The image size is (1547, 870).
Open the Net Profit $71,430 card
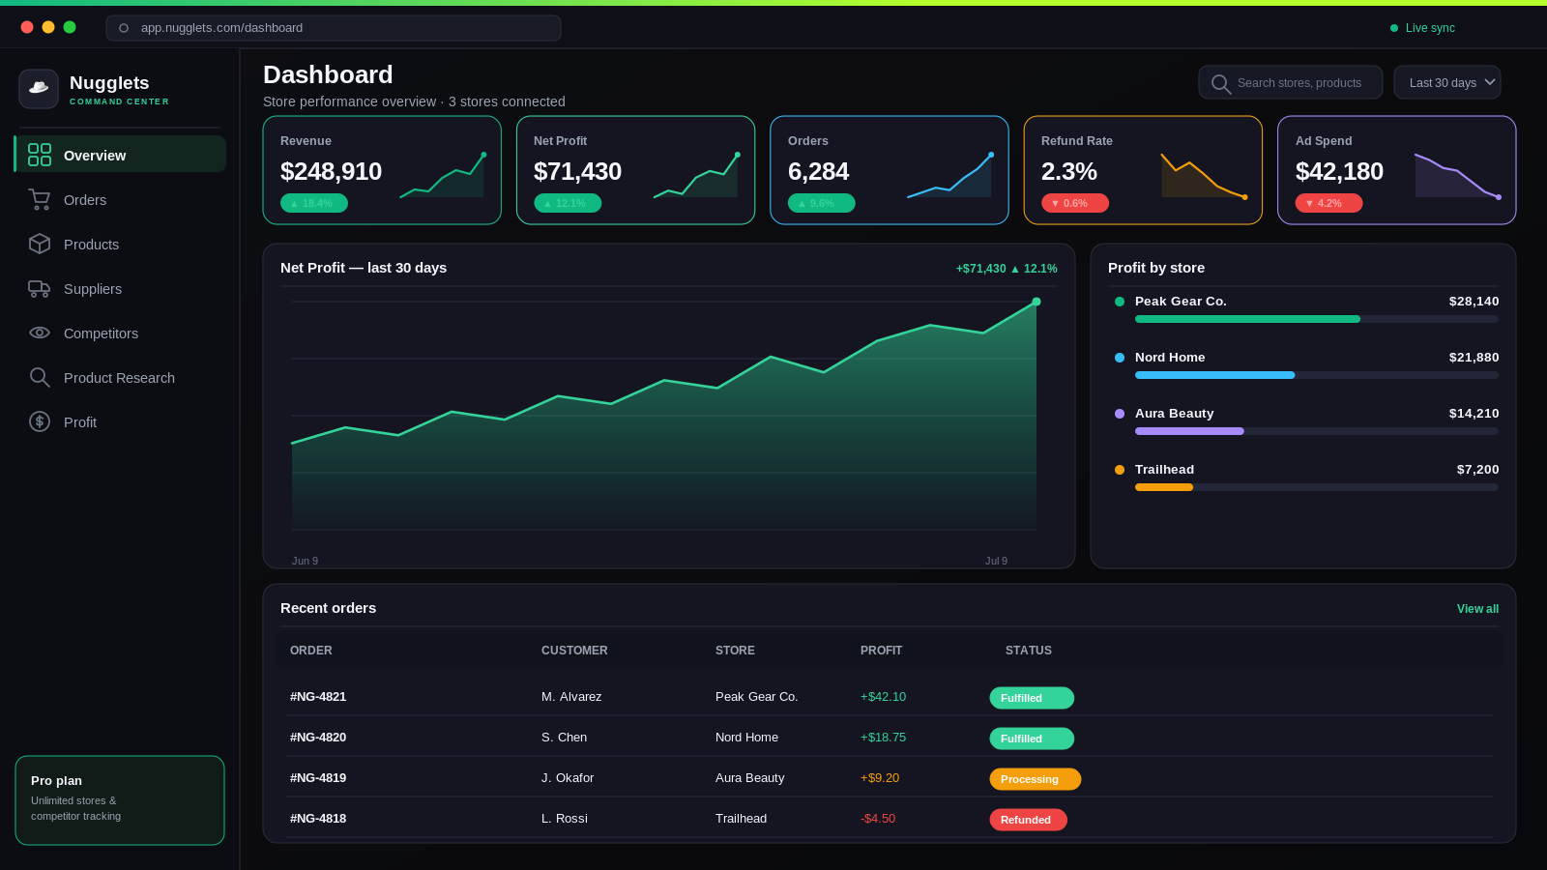[635, 170]
